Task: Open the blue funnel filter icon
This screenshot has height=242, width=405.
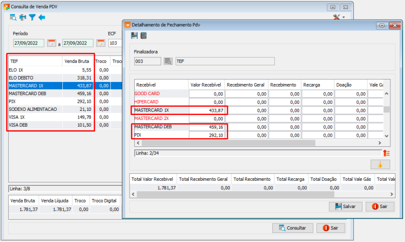Action: (x=32, y=18)
